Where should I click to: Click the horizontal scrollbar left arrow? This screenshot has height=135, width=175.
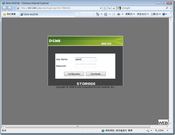[3, 126]
